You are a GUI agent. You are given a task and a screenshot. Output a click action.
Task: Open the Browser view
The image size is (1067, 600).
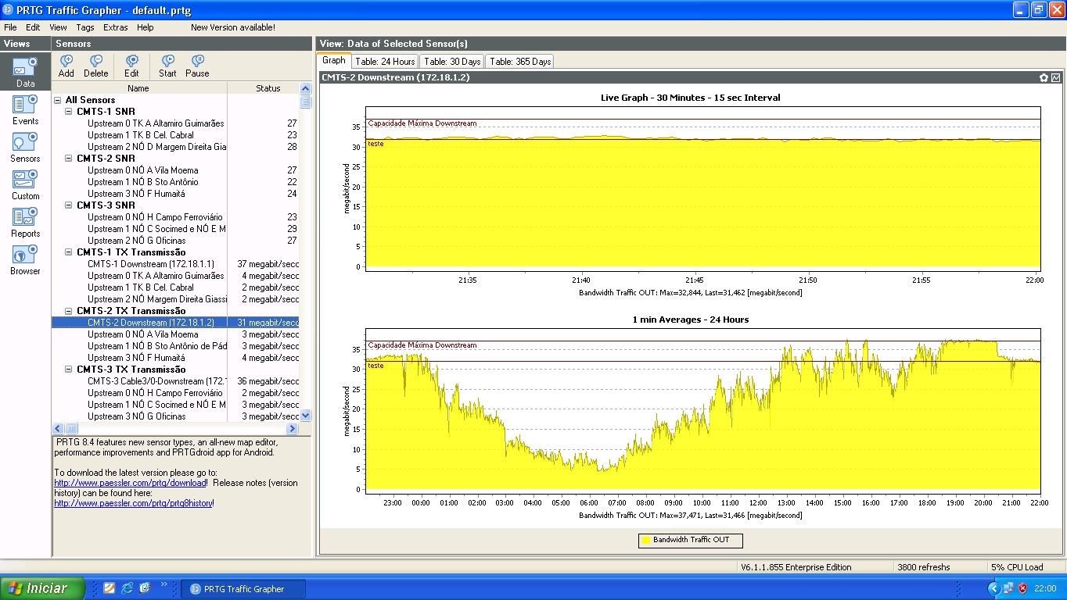pos(25,259)
